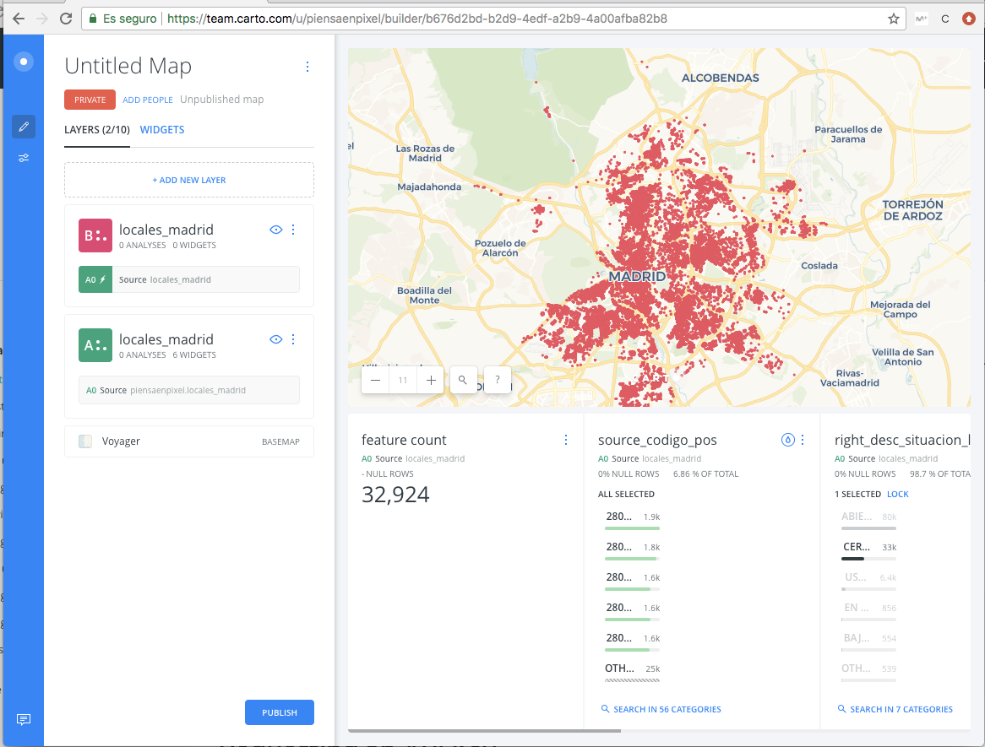The height and width of the screenshot is (747, 985).
Task: Select the CER... category in situacion widget
Action: click(x=869, y=549)
